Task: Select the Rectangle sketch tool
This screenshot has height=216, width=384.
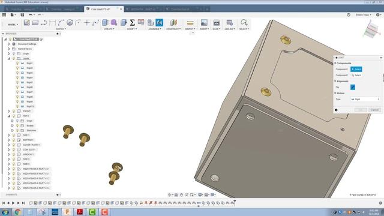Action: pyautogui.click(x=35, y=23)
